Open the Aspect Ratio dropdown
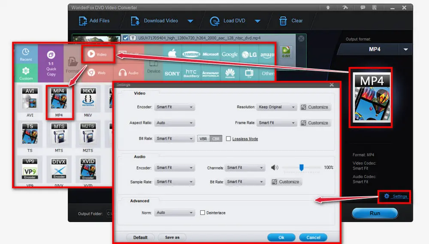 click(x=175, y=123)
